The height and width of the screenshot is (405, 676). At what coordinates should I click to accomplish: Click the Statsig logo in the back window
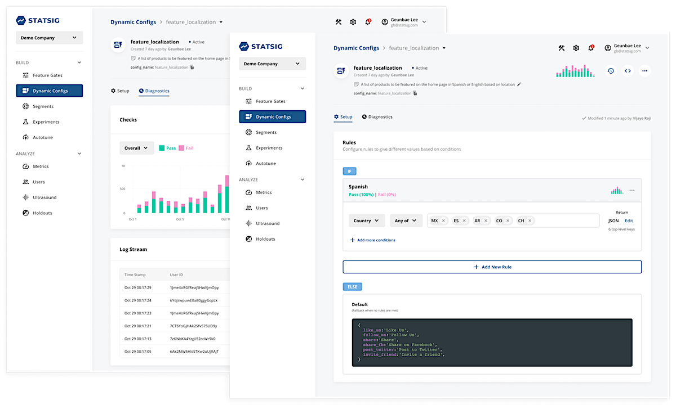(38, 20)
